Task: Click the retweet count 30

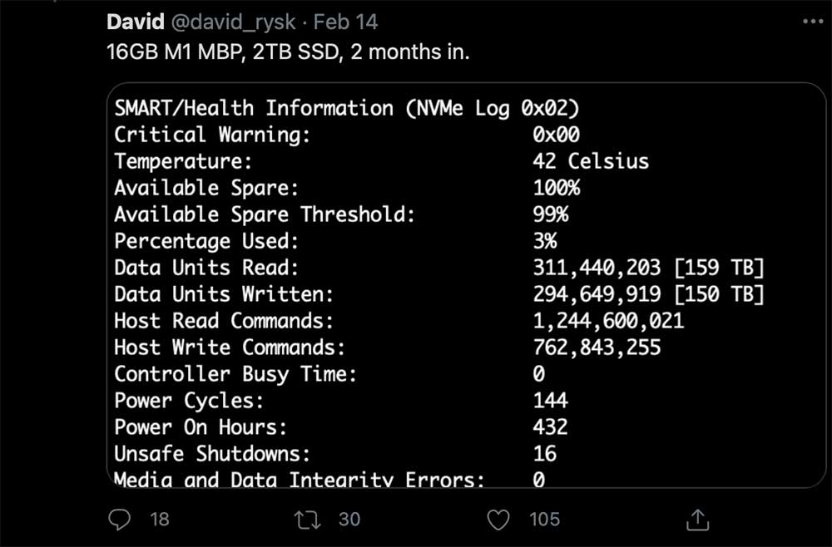Action: [349, 520]
